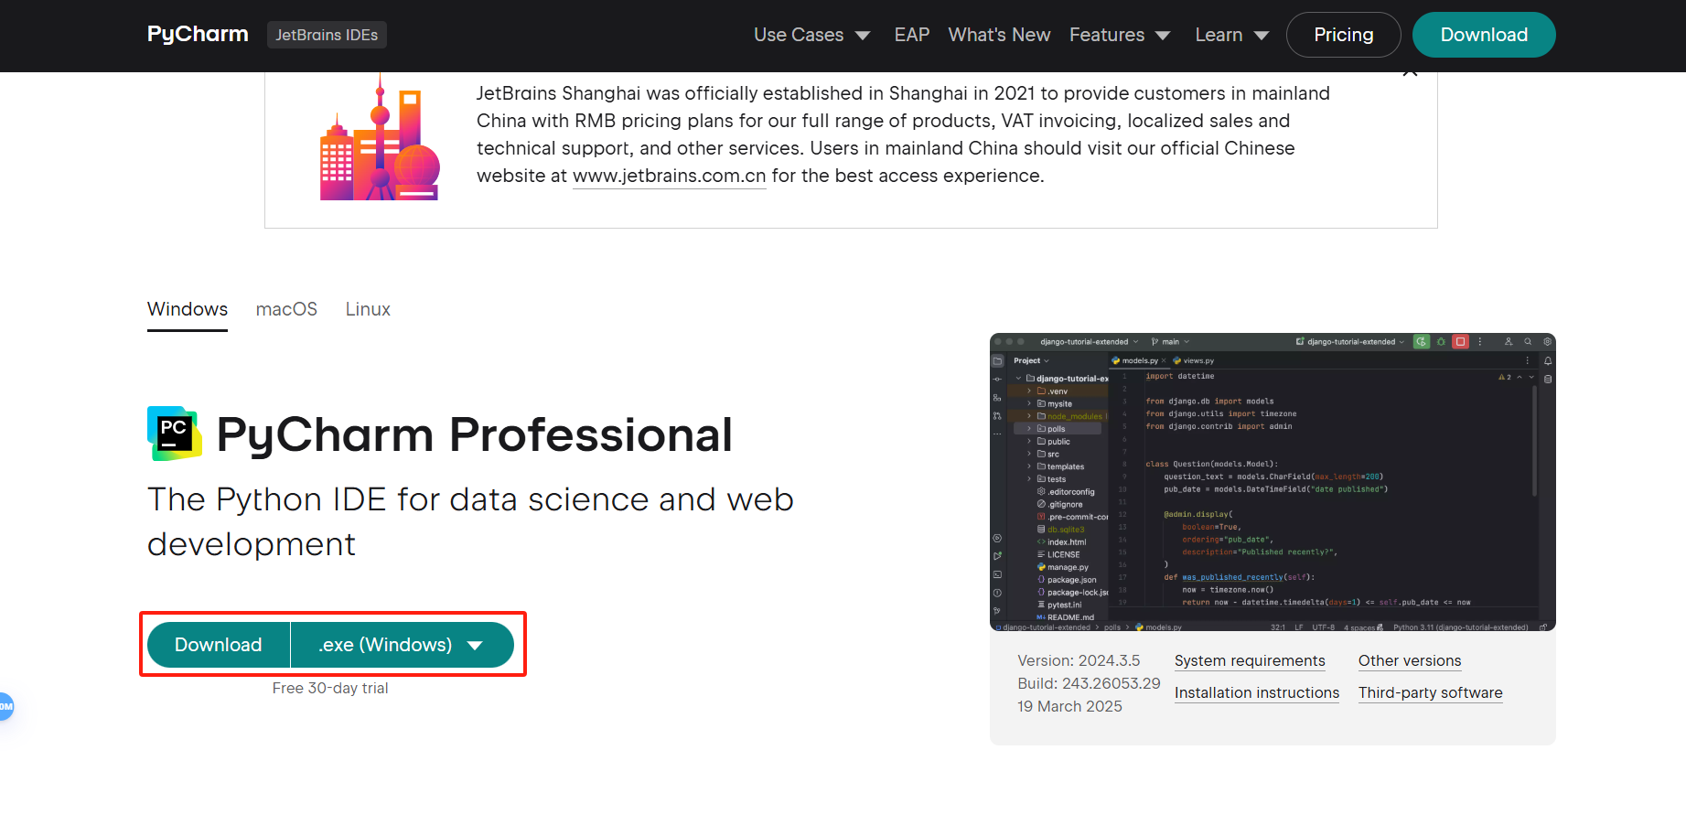Open the .exe (Windows) installer type dropdown
Viewport: 1686px width, 825px height.
pyautogui.click(x=402, y=645)
